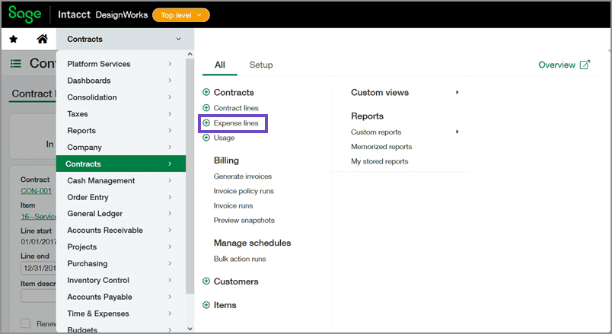Screen dimensions: 612x334
Task: Click the add icon beside Customers
Action: coord(206,282)
